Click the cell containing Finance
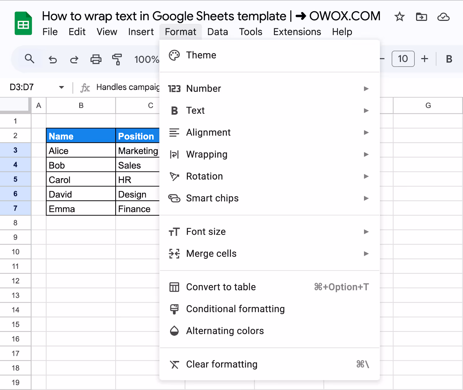Image resolution: width=463 pixels, height=390 pixels. coord(138,208)
